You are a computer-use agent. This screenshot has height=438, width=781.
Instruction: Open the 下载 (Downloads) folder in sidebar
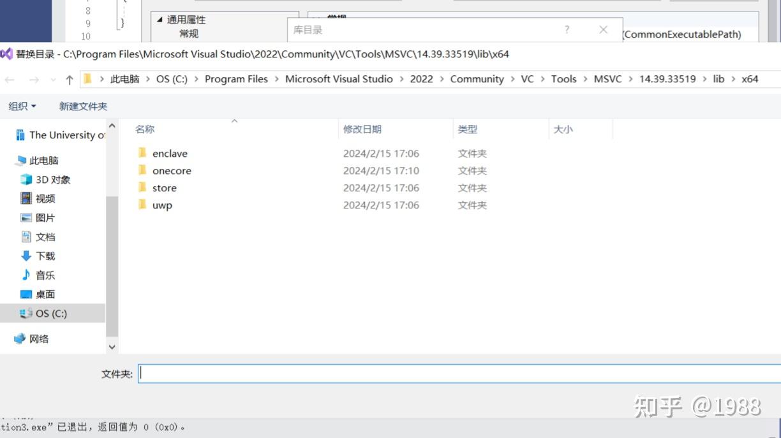pos(45,256)
